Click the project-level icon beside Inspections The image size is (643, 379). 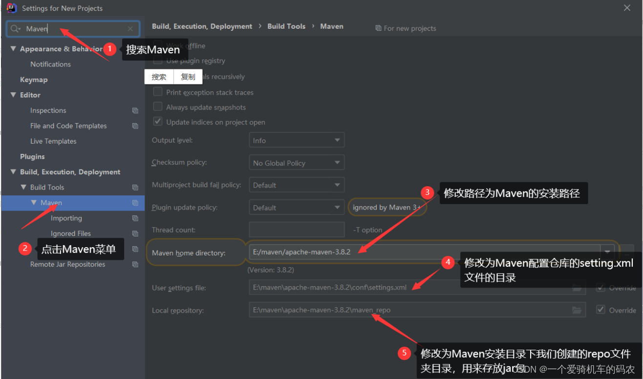pos(135,111)
